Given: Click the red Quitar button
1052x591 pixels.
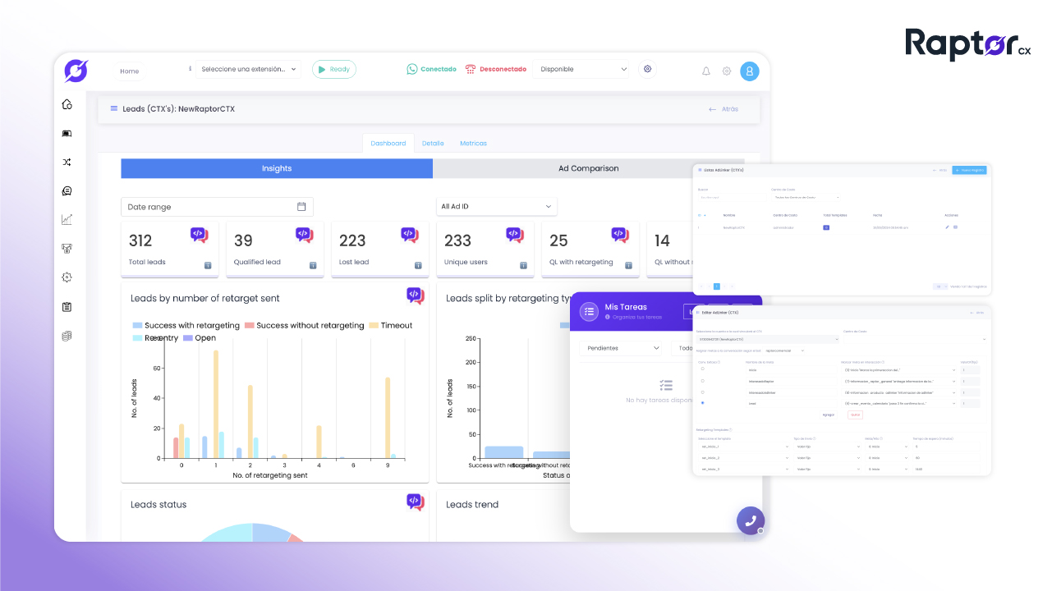Looking at the screenshot, I should (855, 415).
